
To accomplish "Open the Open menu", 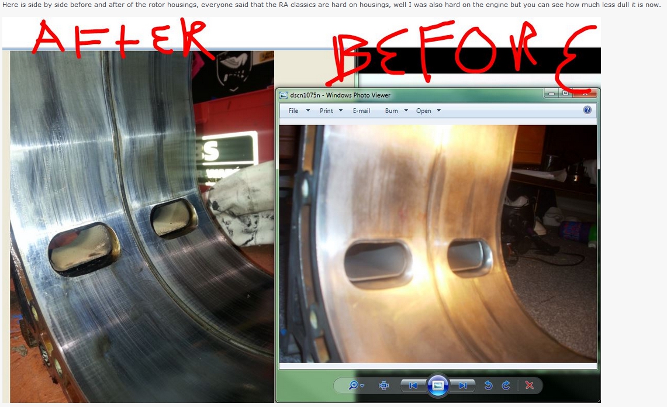I will click(x=428, y=111).
